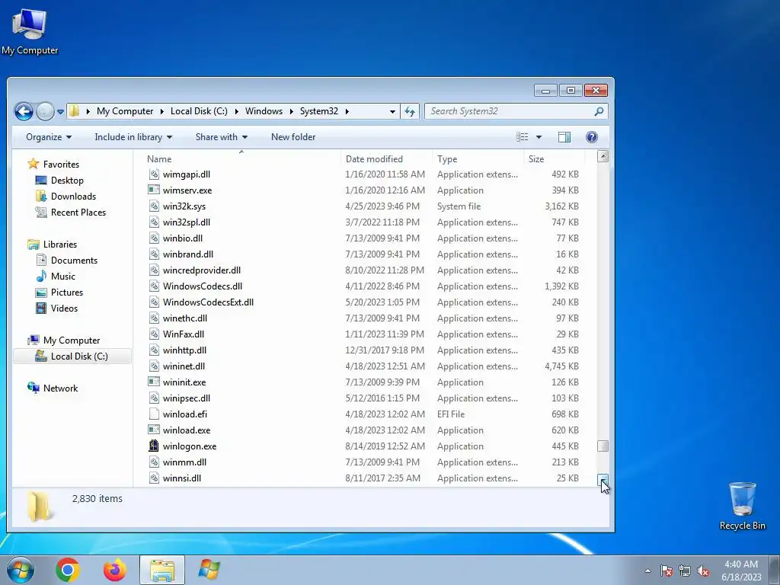Click the scroll up arrow of file list
The width and height of the screenshot is (780, 585).
[x=603, y=157]
